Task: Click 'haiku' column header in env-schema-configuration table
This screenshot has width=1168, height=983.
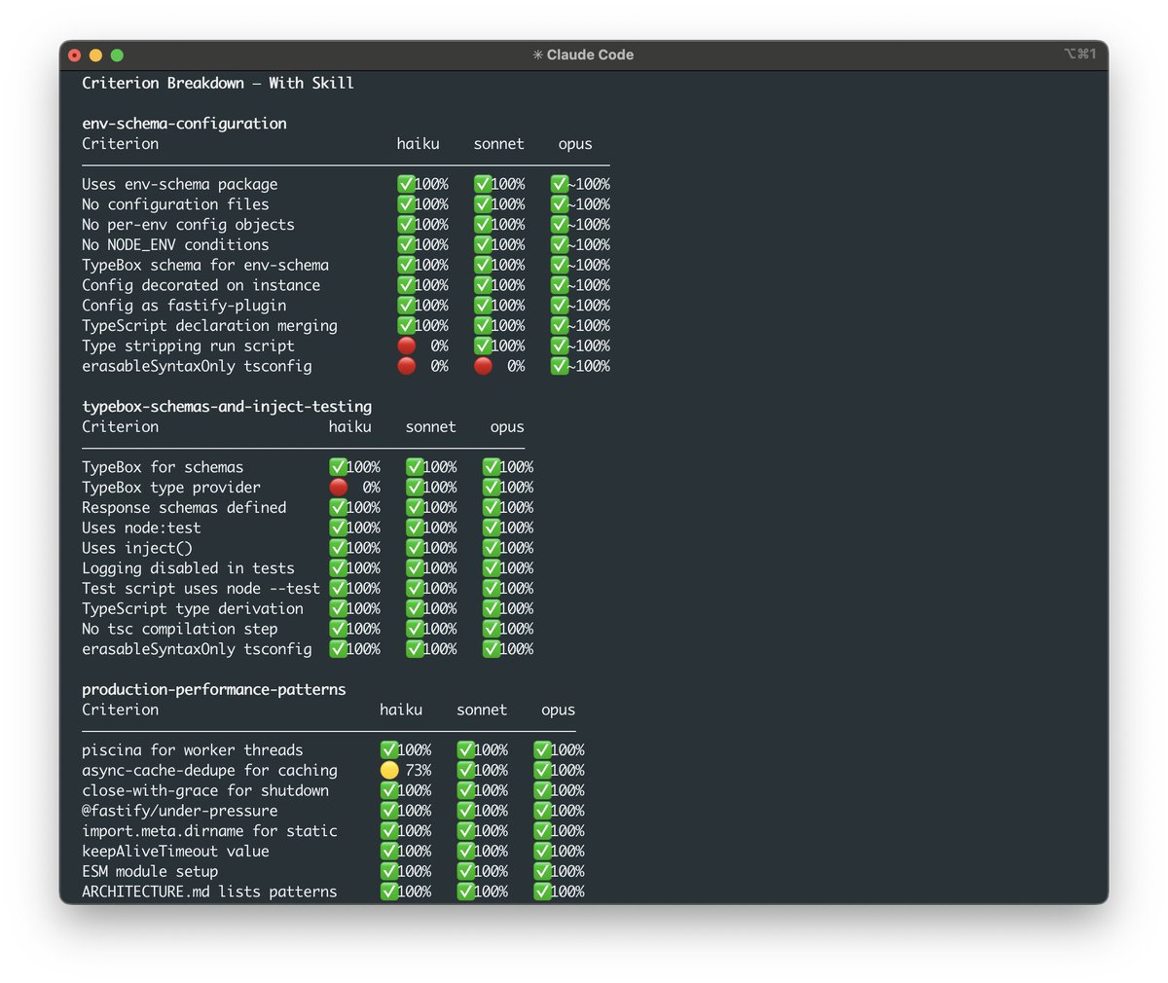Action: [419, 144]
